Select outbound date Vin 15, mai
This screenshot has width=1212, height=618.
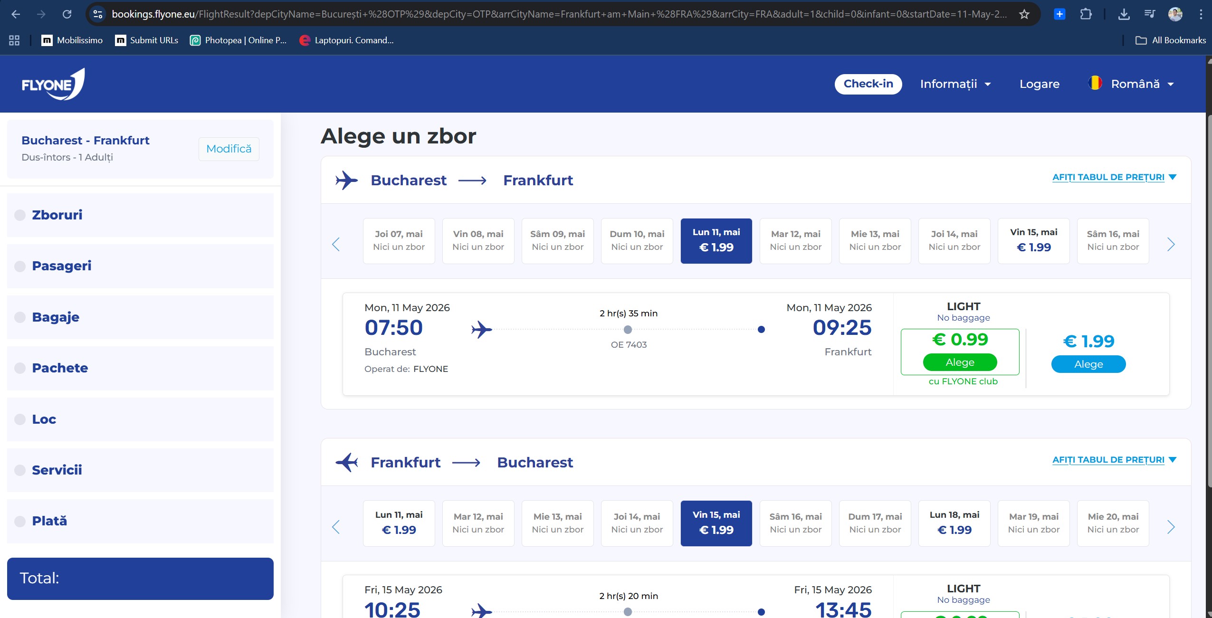click(x=1033, y=241)
